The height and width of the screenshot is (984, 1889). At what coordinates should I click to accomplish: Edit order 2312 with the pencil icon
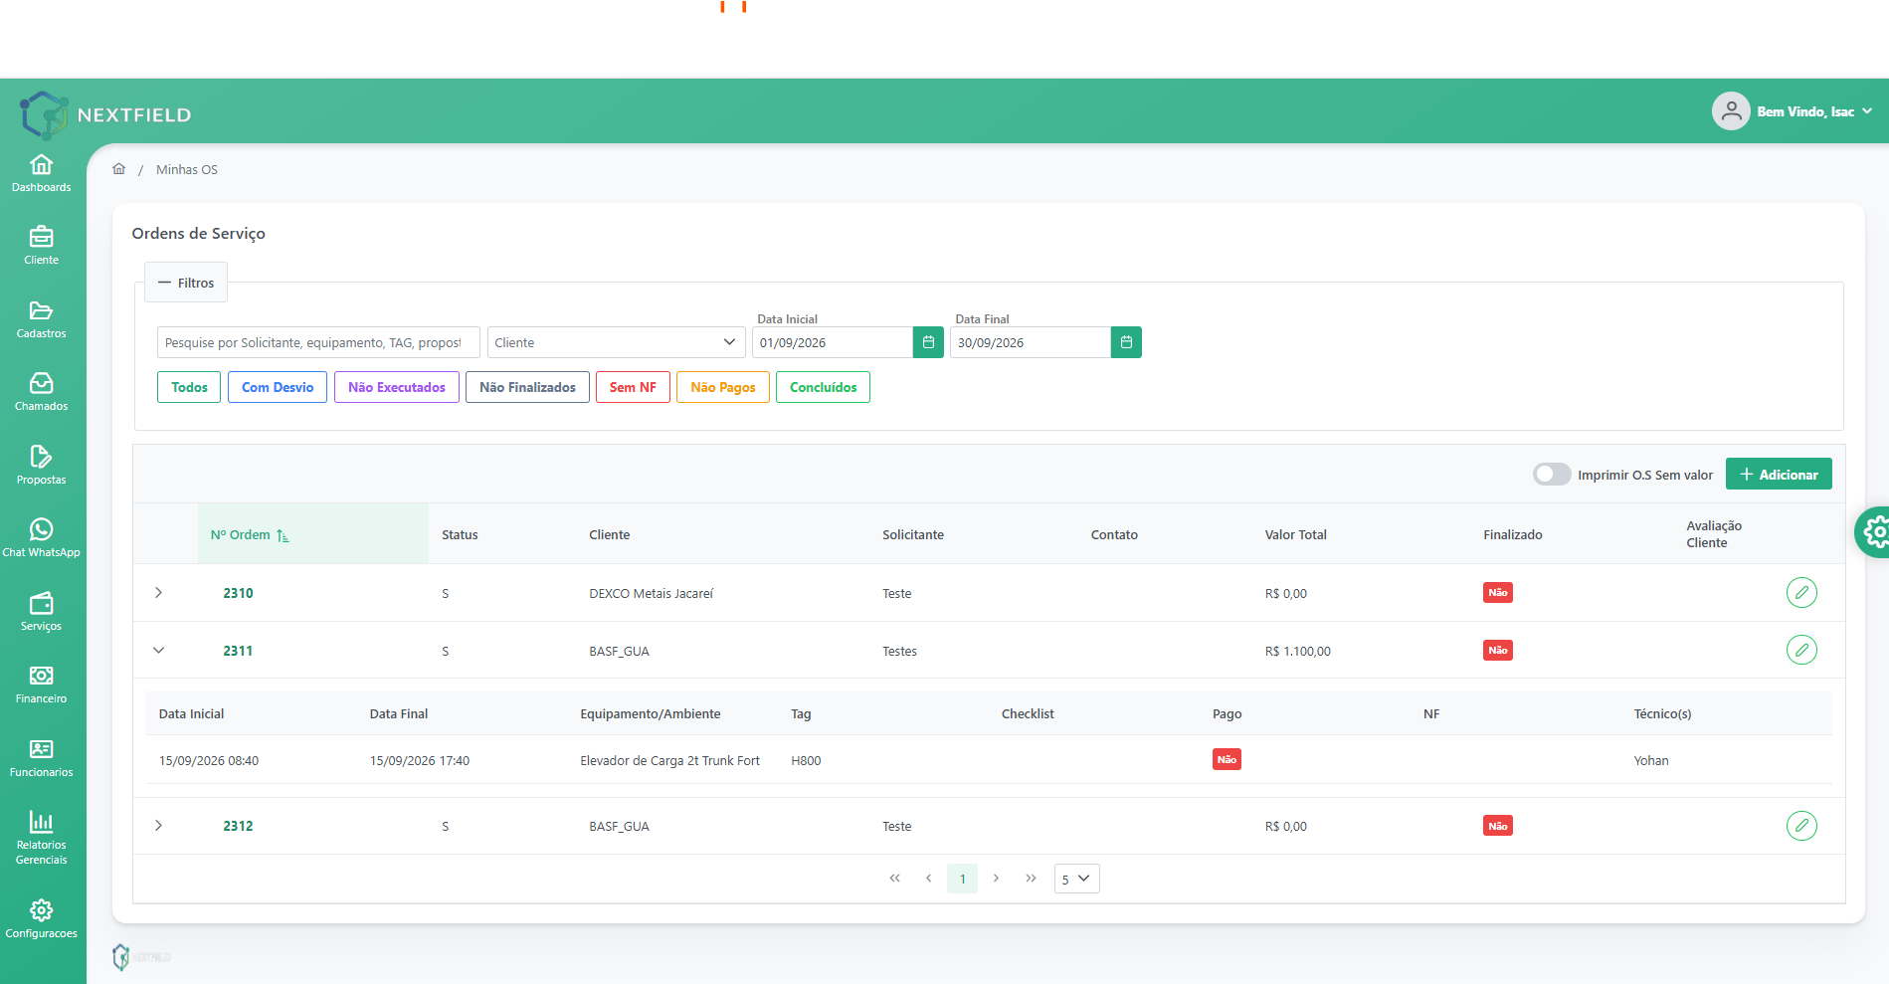1801,826
